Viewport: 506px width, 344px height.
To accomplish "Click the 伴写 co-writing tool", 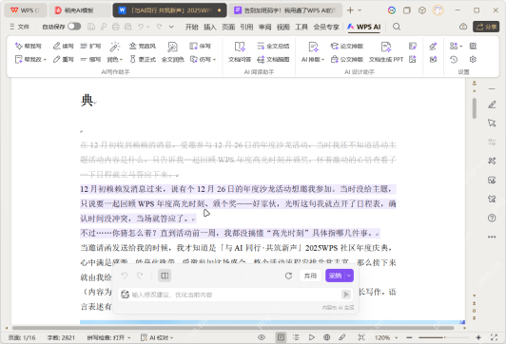I will click(x=200, y=47).
